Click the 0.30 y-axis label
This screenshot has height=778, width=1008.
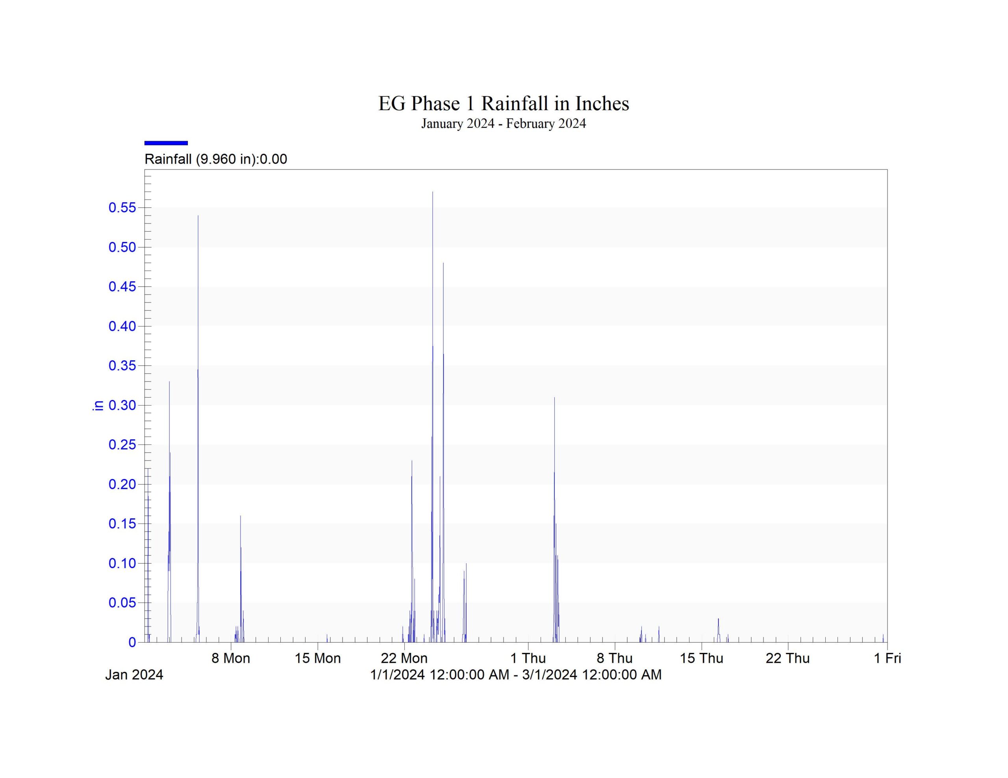pyautogui.click(x=122, y=406)
